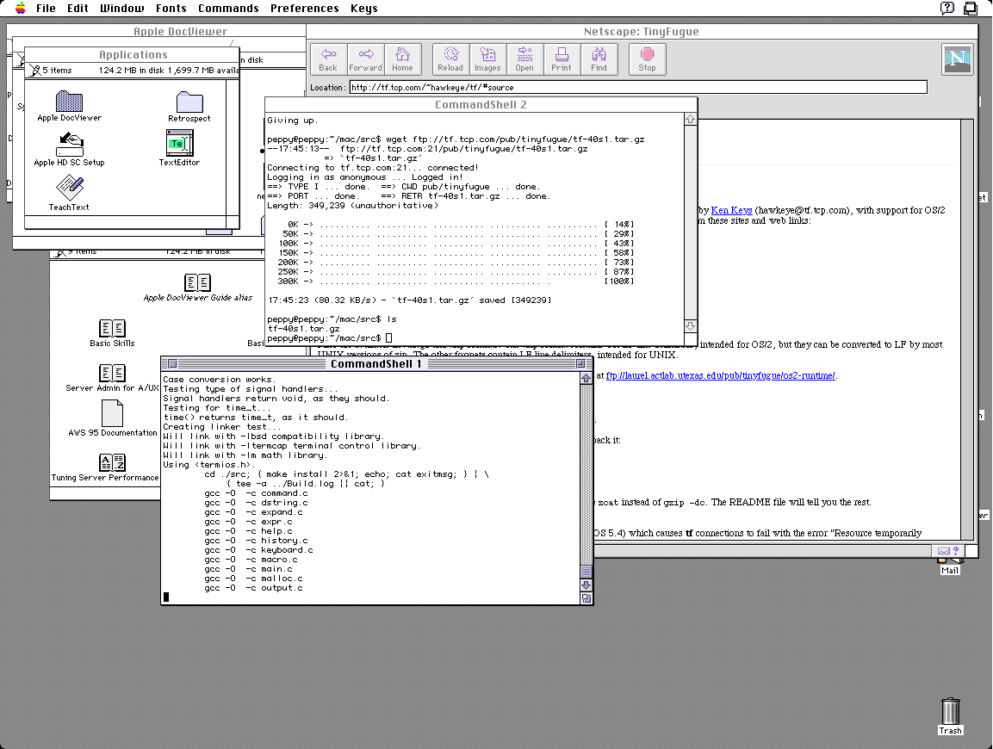The height and width of the screenshot is (749, 993).
Task: Click the mail envelope icon in Netscape status bar
Action: click(944, 551)
